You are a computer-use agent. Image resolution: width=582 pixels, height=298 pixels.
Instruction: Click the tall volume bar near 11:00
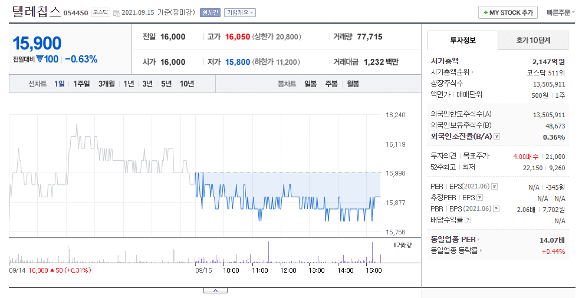268,252
